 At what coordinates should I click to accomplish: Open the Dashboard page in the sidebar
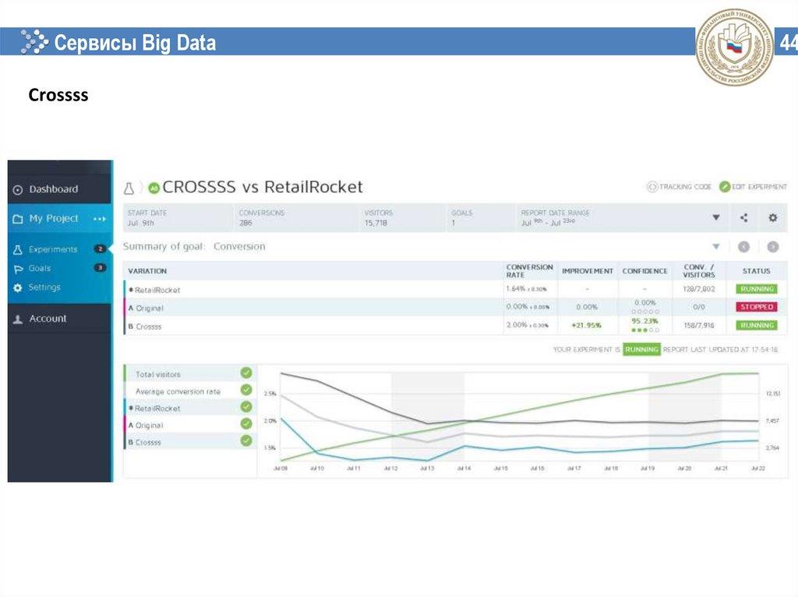[53, 189]
